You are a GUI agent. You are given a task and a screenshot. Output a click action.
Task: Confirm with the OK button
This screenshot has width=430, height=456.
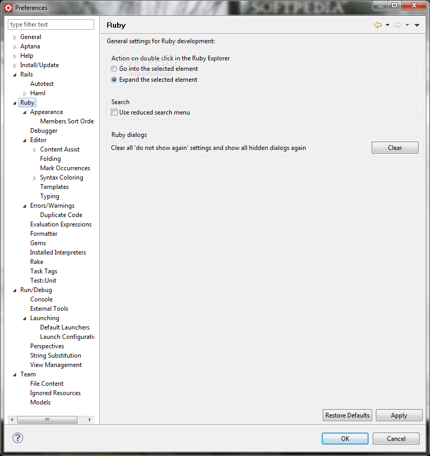tap(345, 438)
